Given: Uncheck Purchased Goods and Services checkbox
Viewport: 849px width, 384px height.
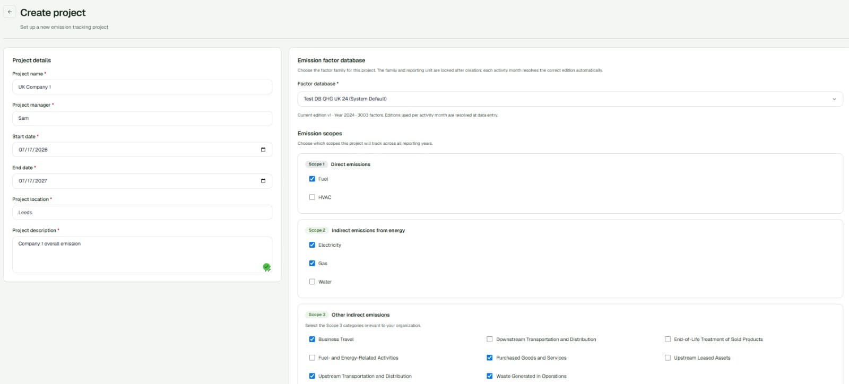Looking at the screenshot, I should click(x=490, y=357).
